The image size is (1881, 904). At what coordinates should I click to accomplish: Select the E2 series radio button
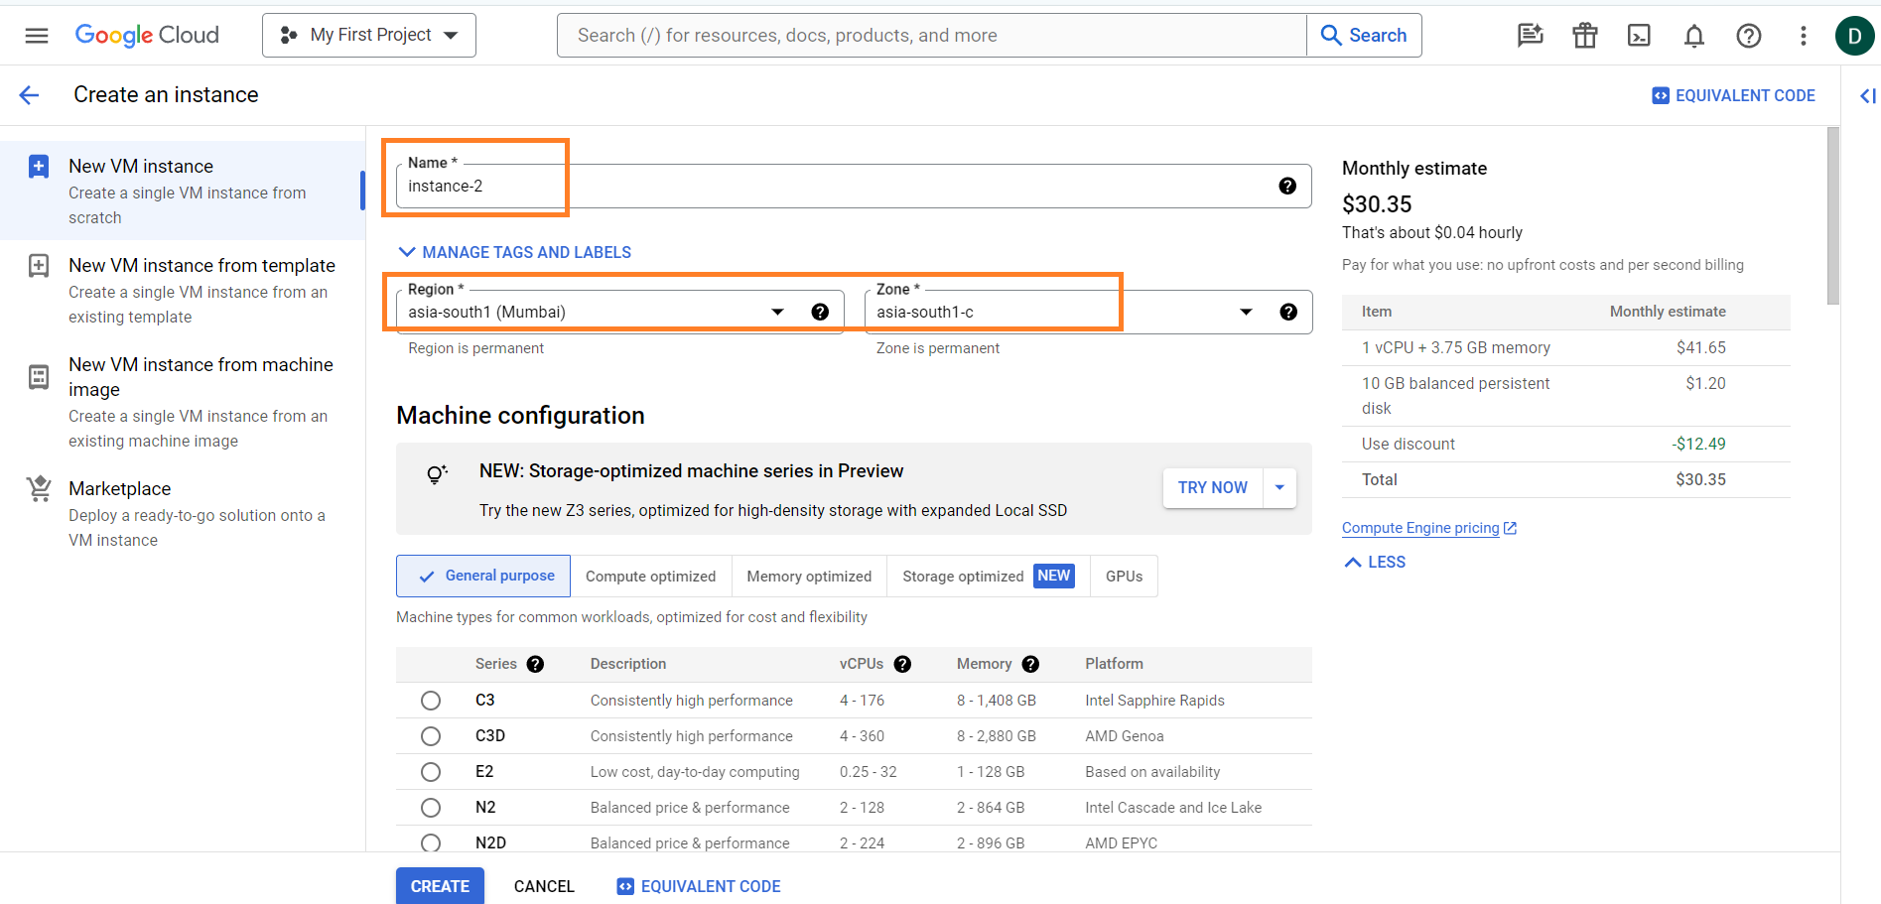click(431, 772)
